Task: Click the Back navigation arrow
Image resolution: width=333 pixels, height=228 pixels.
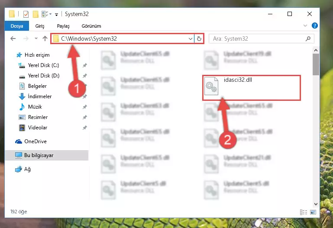Action: [13, 39]
